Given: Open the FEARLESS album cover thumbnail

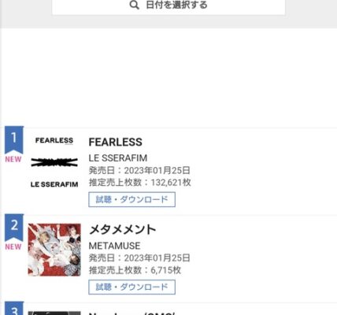Looking at the screenshot, I should pyautogui.click(x=54, y=162).
